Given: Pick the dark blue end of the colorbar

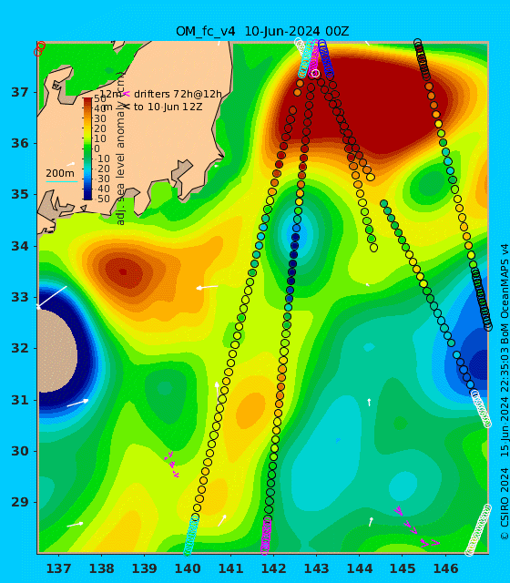Looking at the screenshot, I should click(x=87, y=195).
